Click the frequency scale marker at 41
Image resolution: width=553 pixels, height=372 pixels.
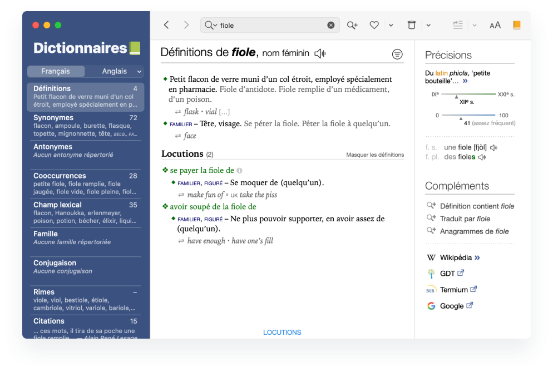[x=460, y=118]
